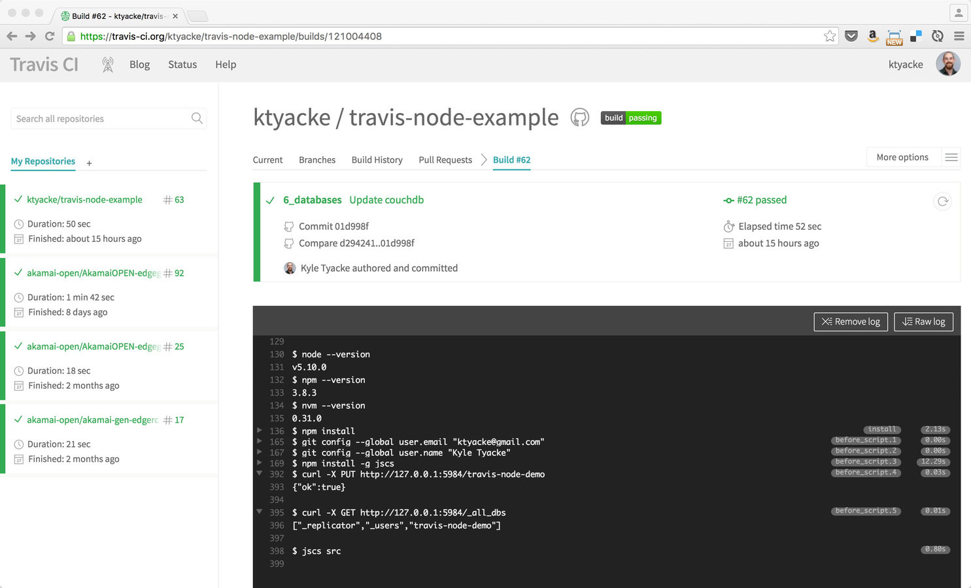Add repository with the plus icon
971x588 pixels.
coord(89,163)
